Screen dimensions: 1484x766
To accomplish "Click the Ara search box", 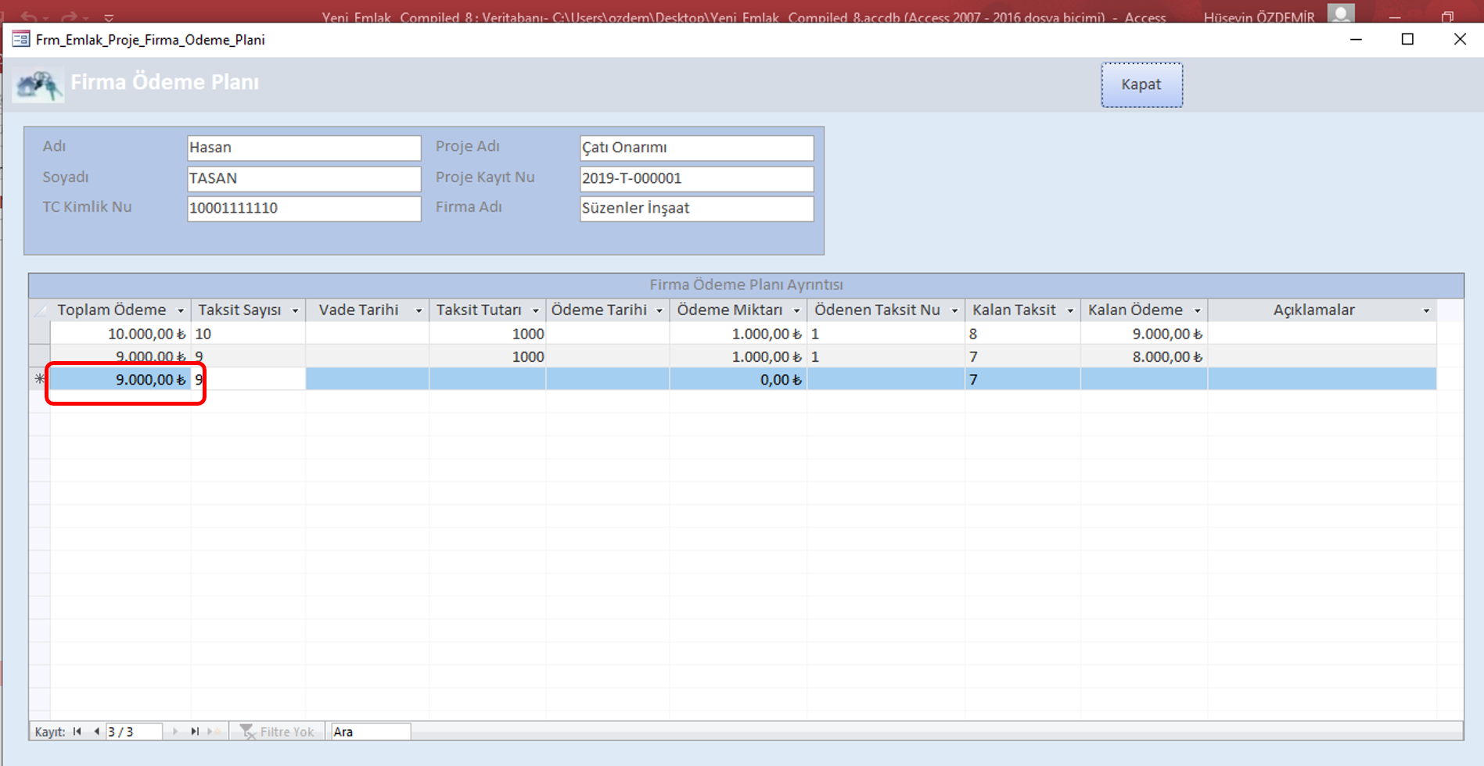I will [x=369, y=732].
